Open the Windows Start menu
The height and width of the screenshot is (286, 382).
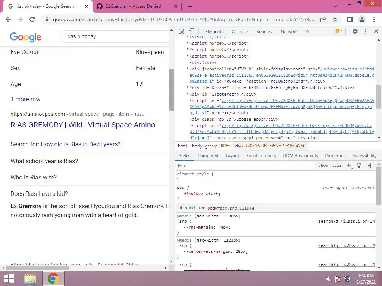pos(9,279)
